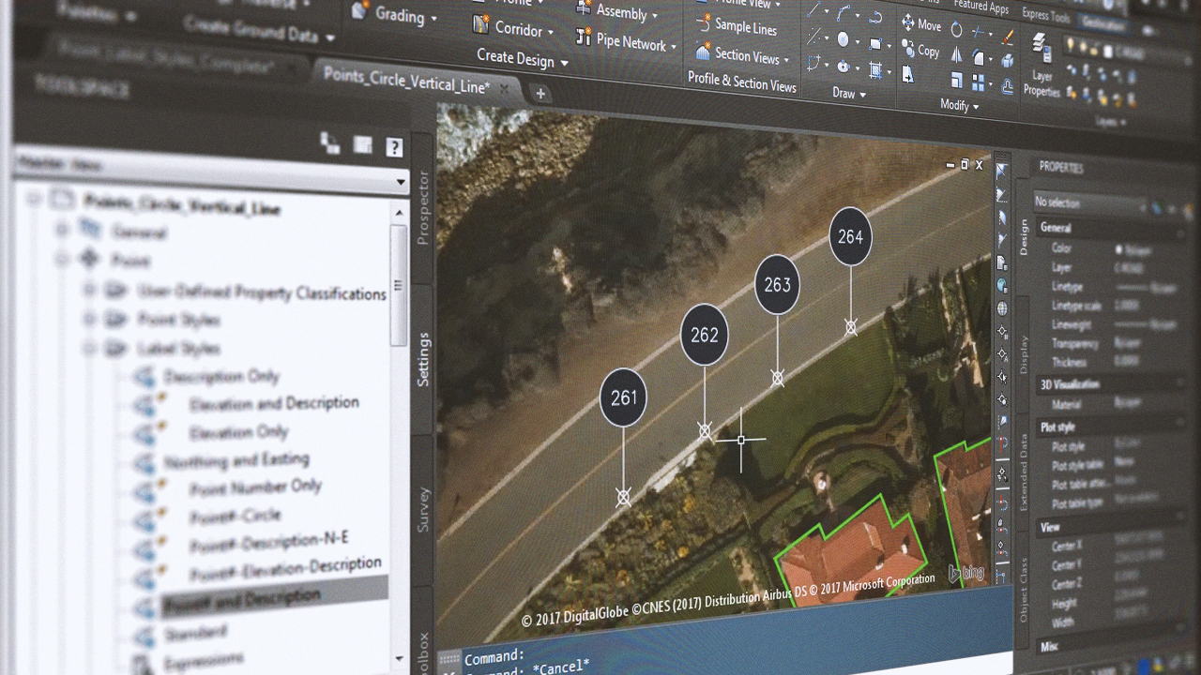The image size is (1201, 675).
Task: Expand User-Defined Property Classifications node
Action: click(90, 290)
